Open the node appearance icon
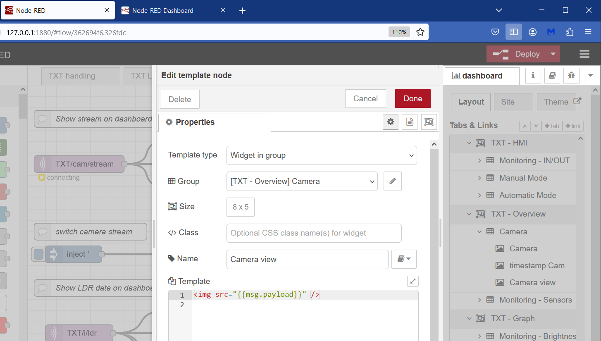601x341 pixels. 429,122
